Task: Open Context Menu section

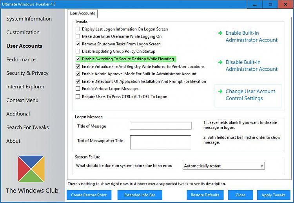Action: tap(22, 100)
